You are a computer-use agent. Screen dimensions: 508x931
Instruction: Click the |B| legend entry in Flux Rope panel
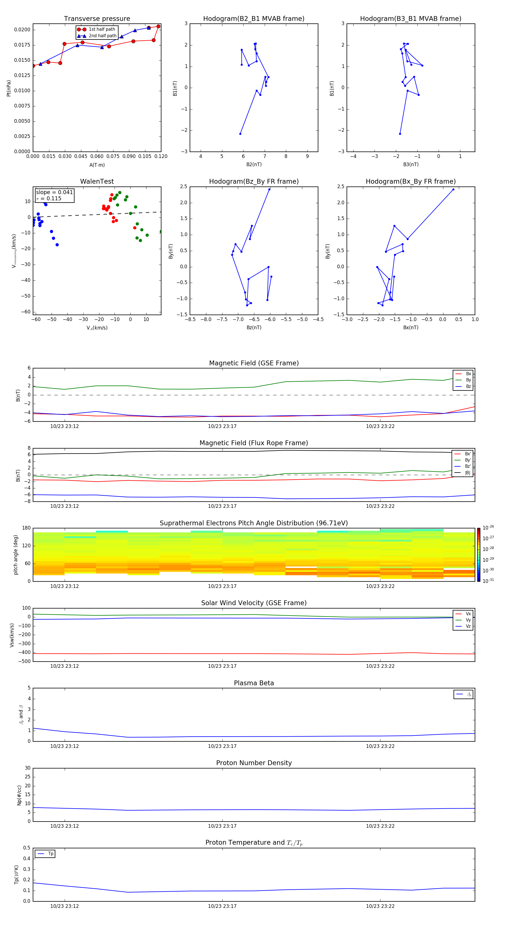tap(463, 473)
